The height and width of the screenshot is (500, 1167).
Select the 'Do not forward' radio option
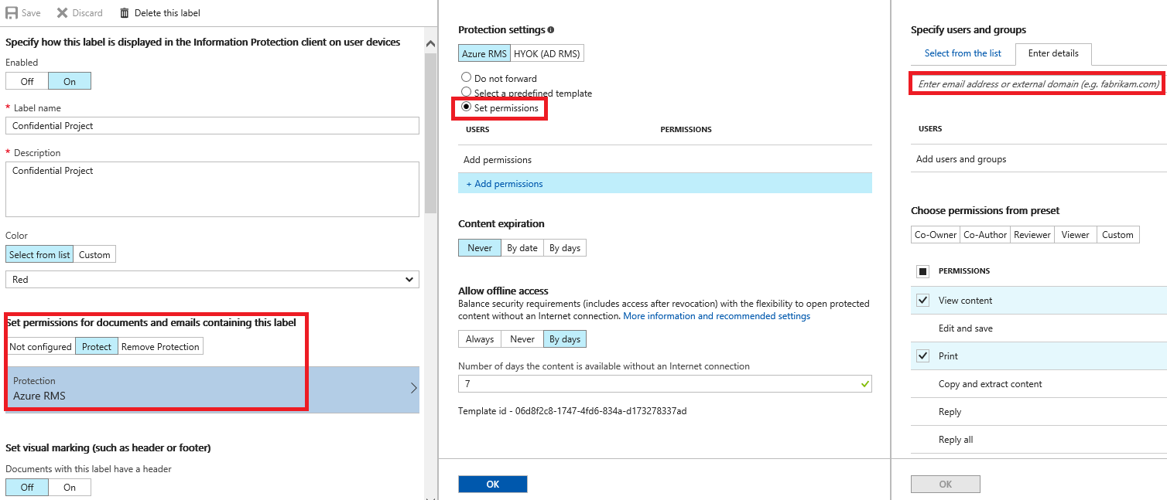(466, 77)
